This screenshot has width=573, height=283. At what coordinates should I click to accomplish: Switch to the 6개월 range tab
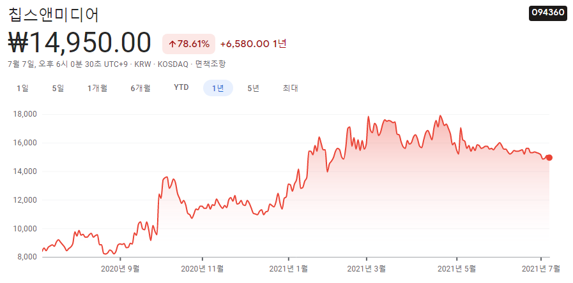141,88
